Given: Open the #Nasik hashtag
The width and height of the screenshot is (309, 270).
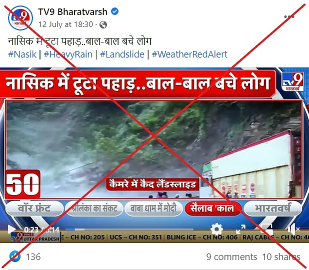Looking at the screenshot, I should click(22, 54).
